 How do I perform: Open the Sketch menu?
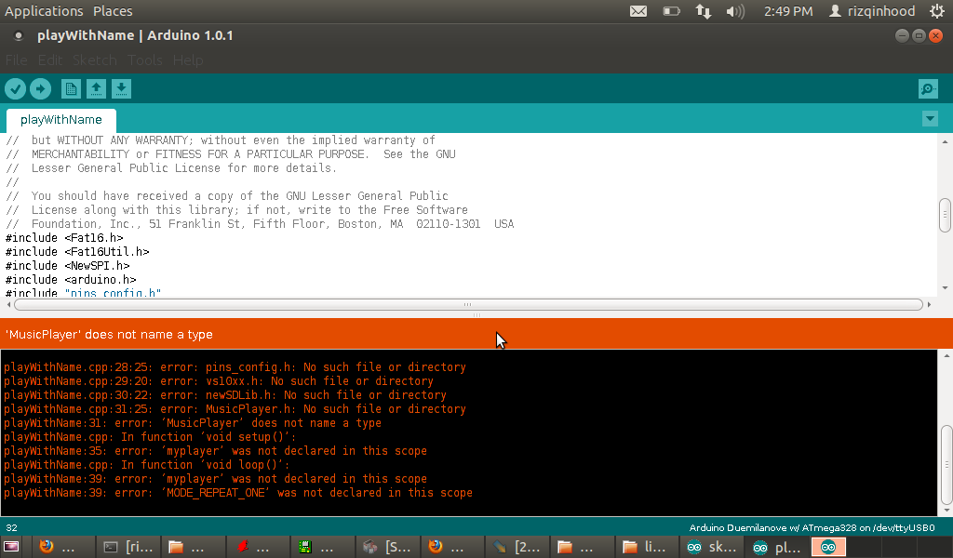click(95, 60)
